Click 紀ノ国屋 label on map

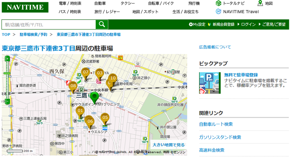click(173, 72)
